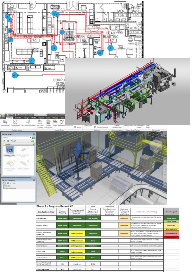Open the Factory ribbon tab
The image size is (194, 272).
click(x=9, y=118)
